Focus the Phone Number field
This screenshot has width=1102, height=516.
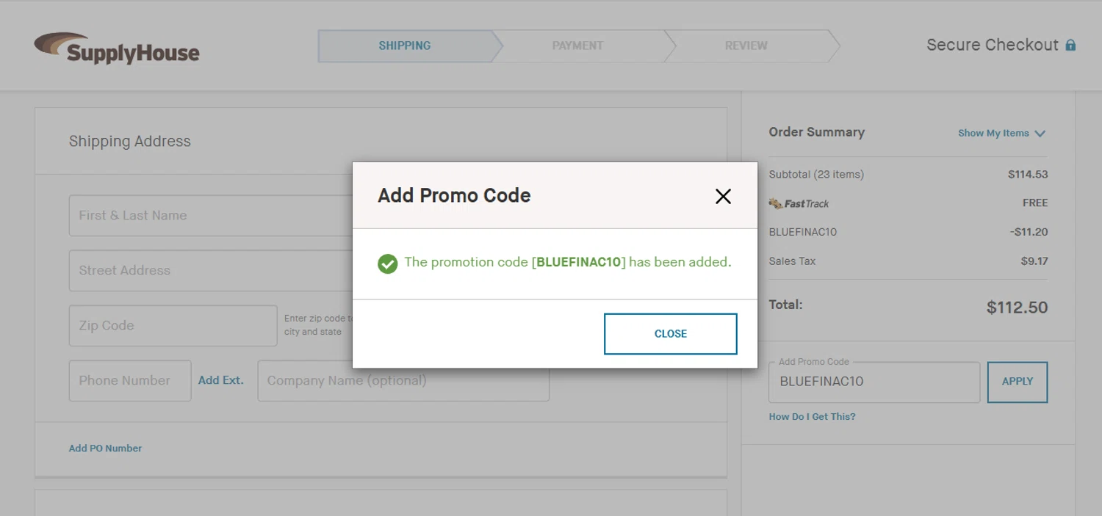[x=130, y=381]
